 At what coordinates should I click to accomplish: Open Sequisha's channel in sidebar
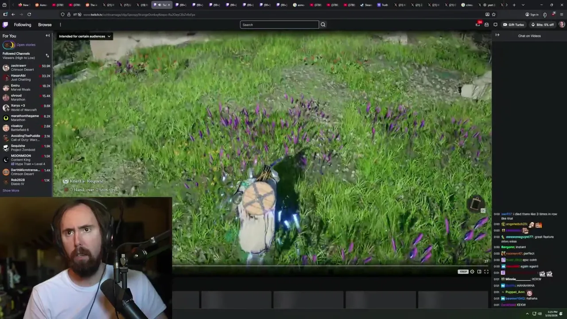click(26, 148)
